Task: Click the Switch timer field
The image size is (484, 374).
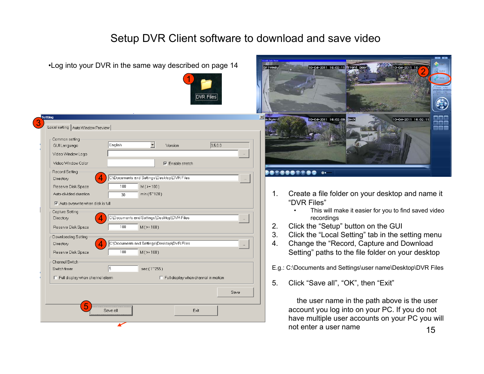Action: (x=123, y=269)
